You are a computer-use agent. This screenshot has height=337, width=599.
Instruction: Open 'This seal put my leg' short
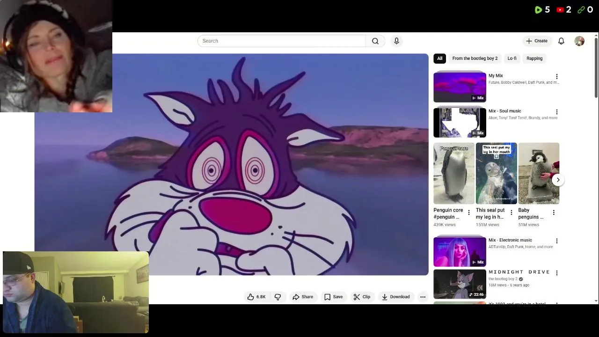point(496,173)
